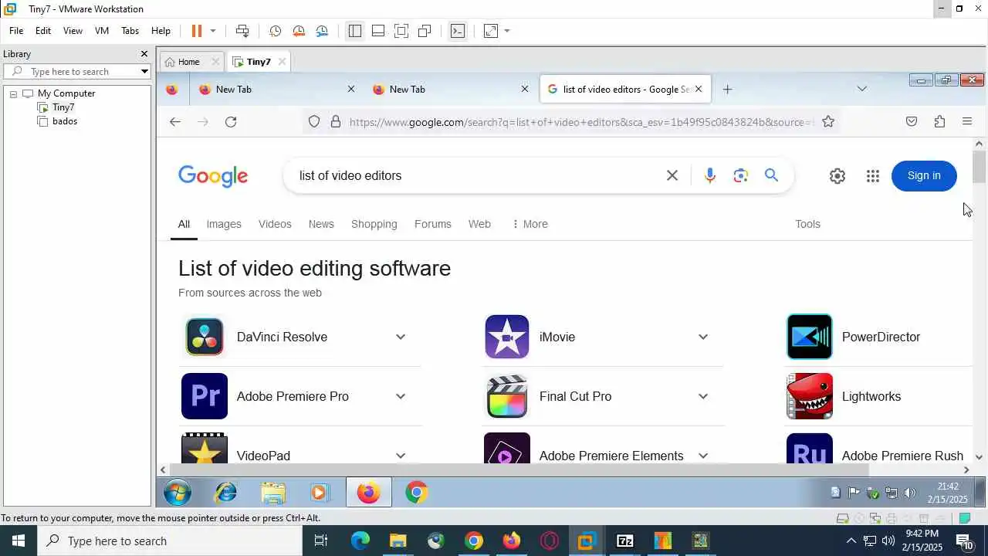This screenshot has width=988, height=556.
Task: Click Send Ctrl+Alt+Del toolbar icon
Action: tap(242, 31)
